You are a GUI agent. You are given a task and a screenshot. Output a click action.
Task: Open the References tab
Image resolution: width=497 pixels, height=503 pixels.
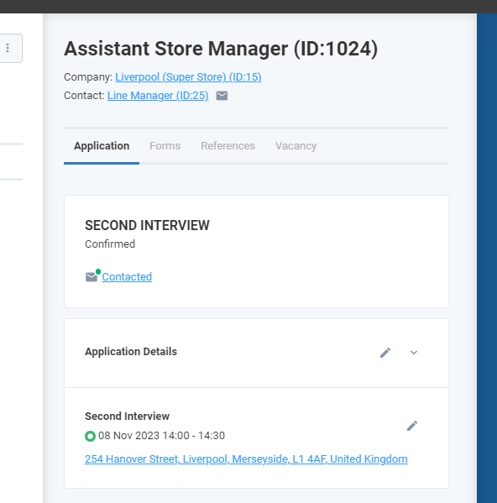pos(228,146)
